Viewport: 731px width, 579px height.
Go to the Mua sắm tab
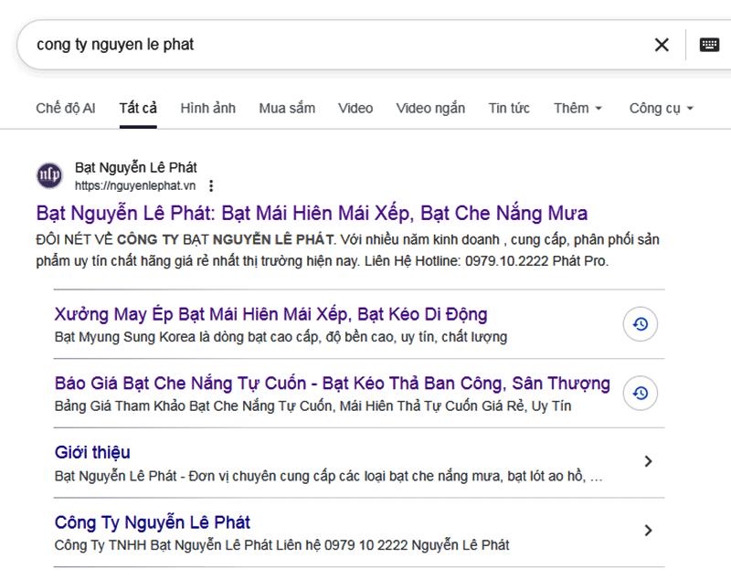[287, 108]
